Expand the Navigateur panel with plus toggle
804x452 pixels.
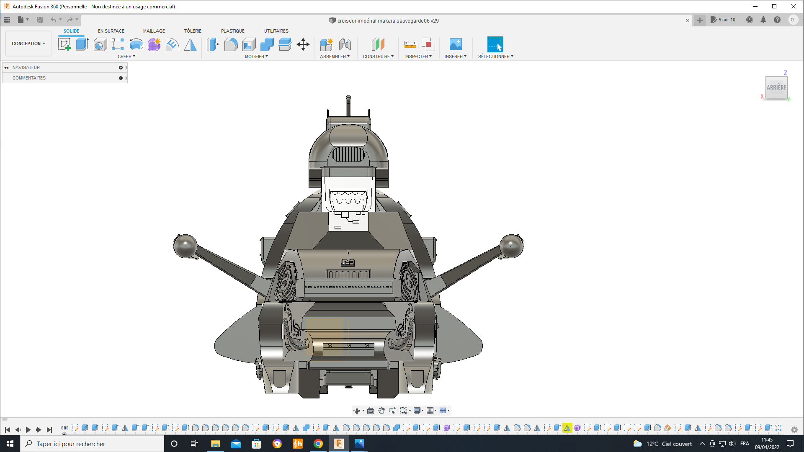pyautogui.click(x=121, y=67)
